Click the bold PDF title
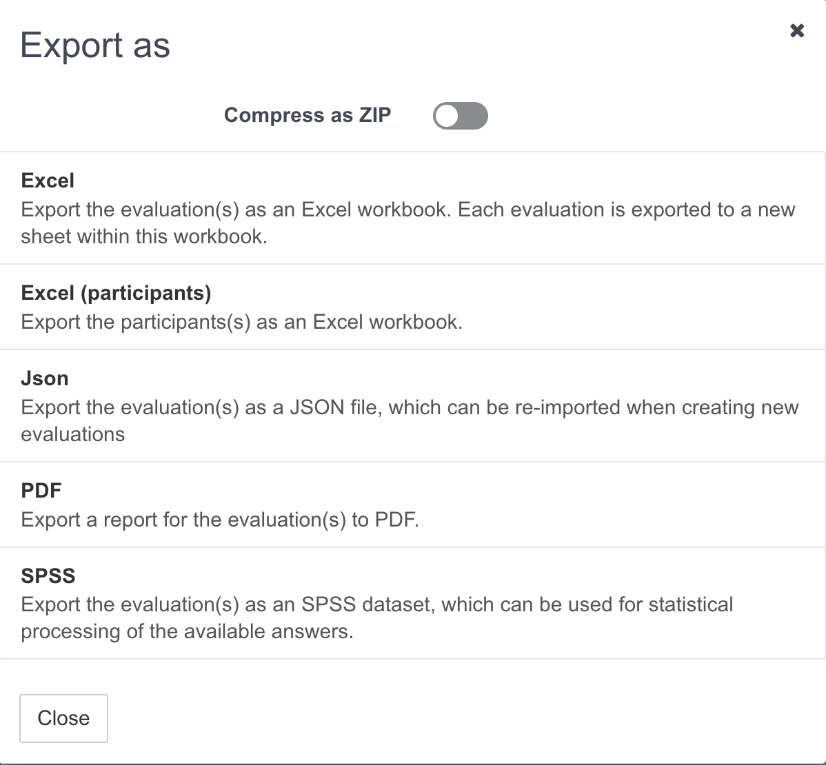The image size is (826, 765). [41, 491]
